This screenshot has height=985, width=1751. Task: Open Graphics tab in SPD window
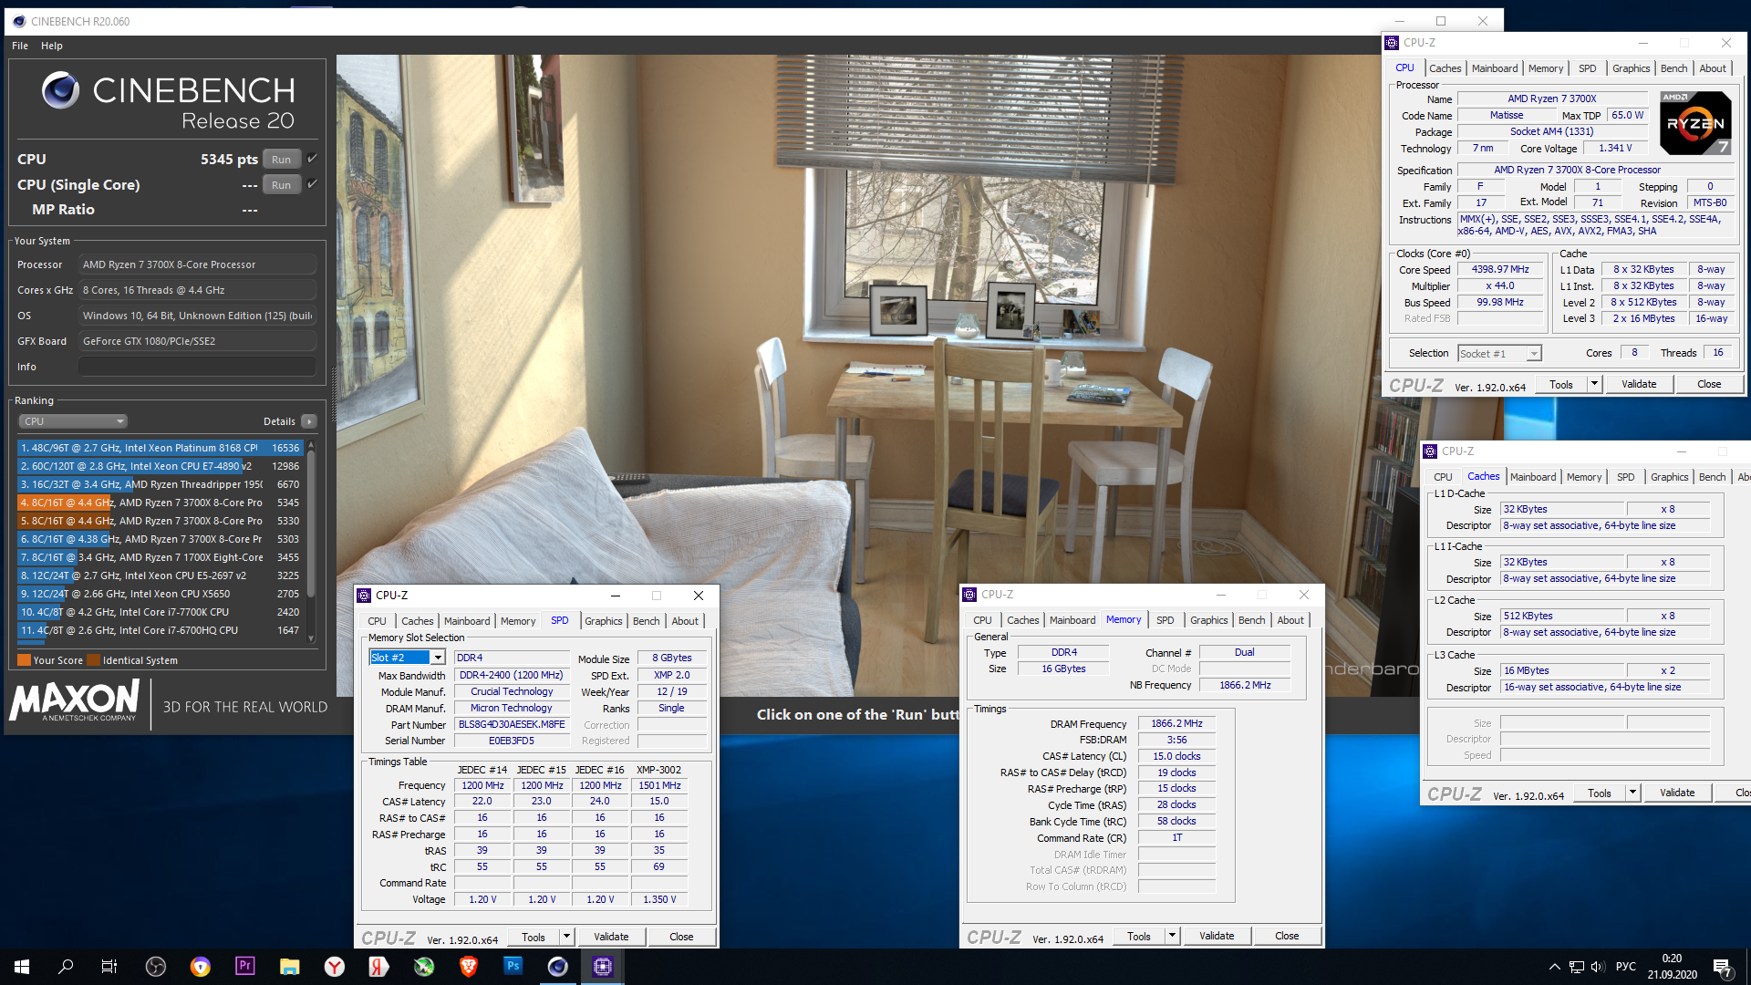click(x=604, y=621)
